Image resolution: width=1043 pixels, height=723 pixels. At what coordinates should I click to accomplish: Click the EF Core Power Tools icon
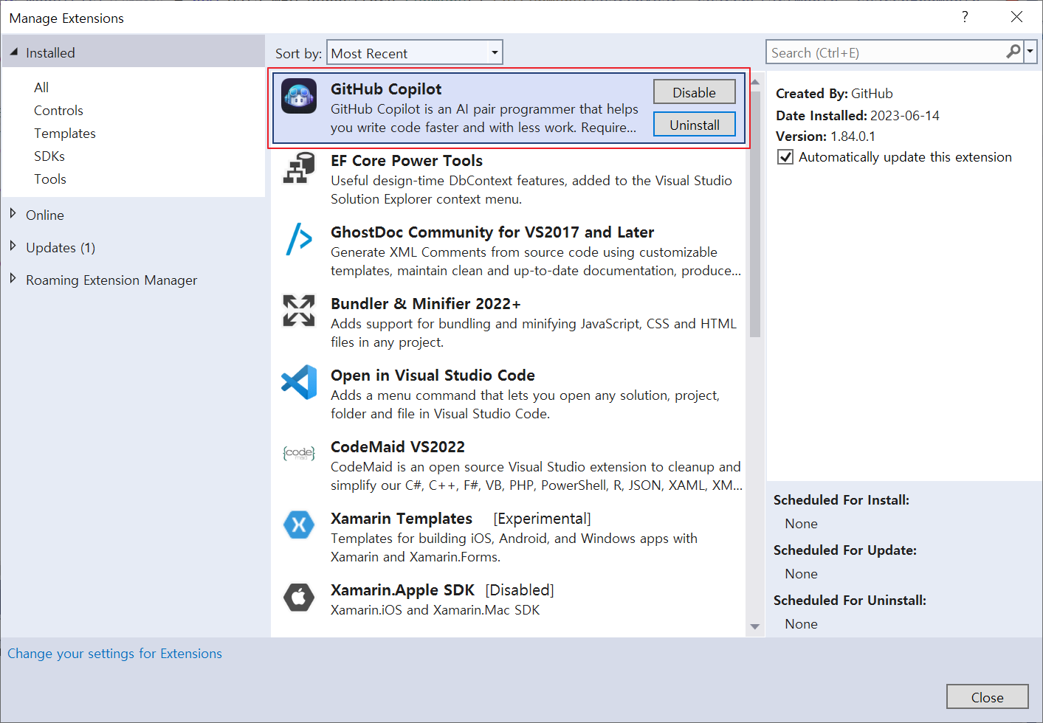[299, 167]
